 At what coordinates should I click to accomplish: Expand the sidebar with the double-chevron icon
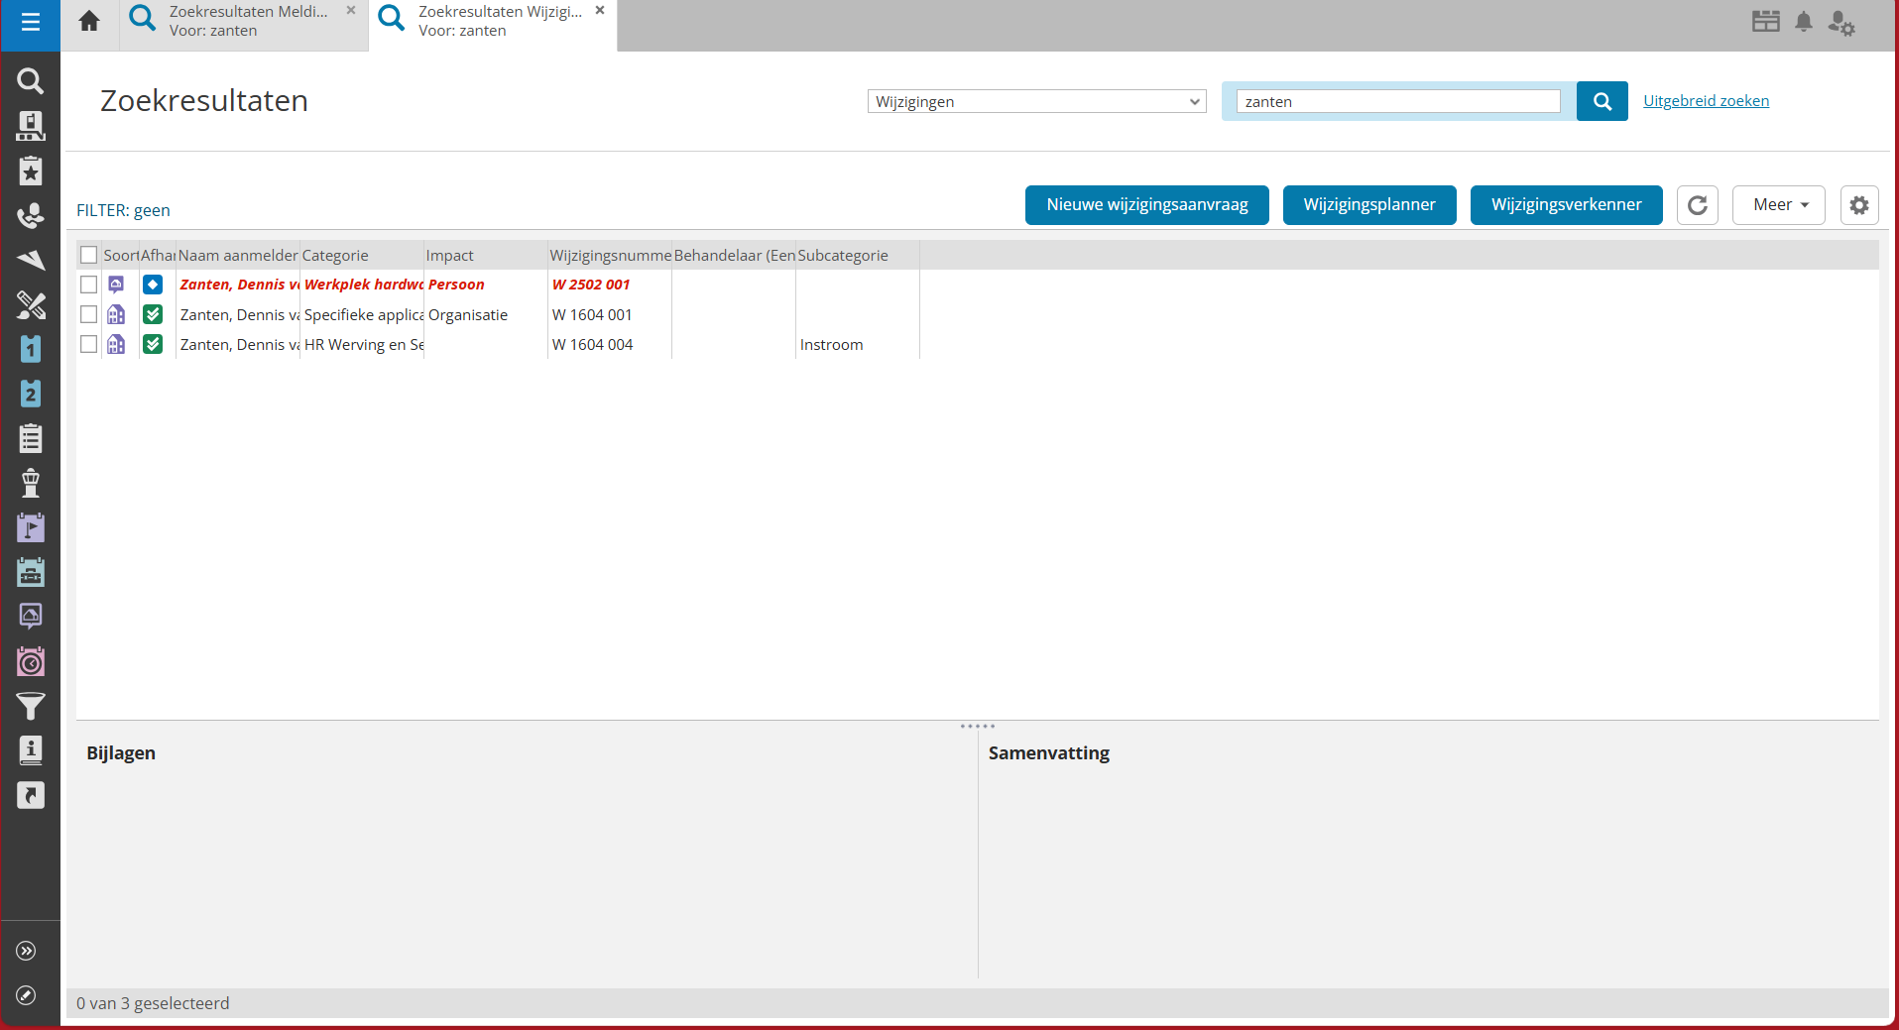pyautogui.click(x=27, y=951)
